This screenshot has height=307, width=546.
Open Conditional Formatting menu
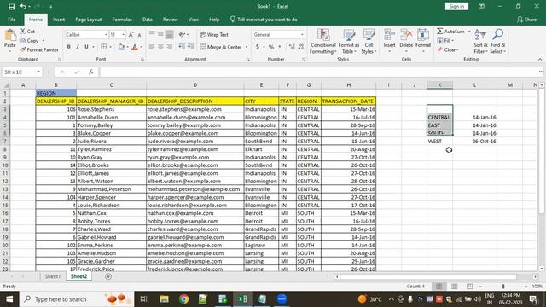[x=322, y=42]
